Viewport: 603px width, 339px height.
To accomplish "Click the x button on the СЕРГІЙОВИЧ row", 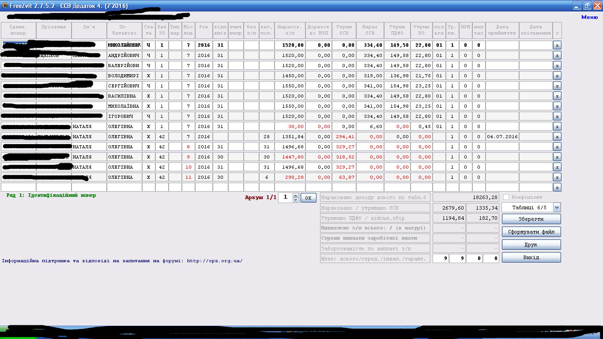I will coord(557,86).
